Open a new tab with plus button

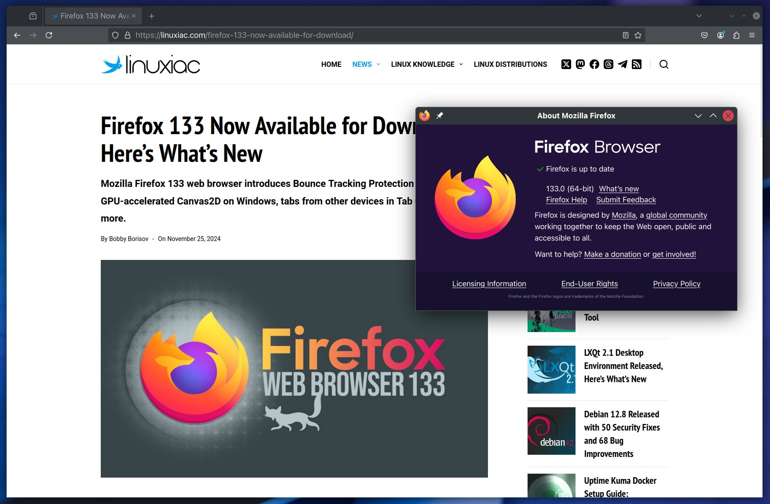(152, 16)
